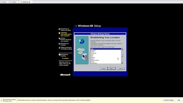Select Indonesia in the country list
This screenshot has height=103, width=183.
click(x=106, y=50)
